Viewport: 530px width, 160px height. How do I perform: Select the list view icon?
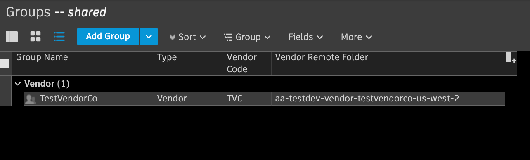pos(59,37)
